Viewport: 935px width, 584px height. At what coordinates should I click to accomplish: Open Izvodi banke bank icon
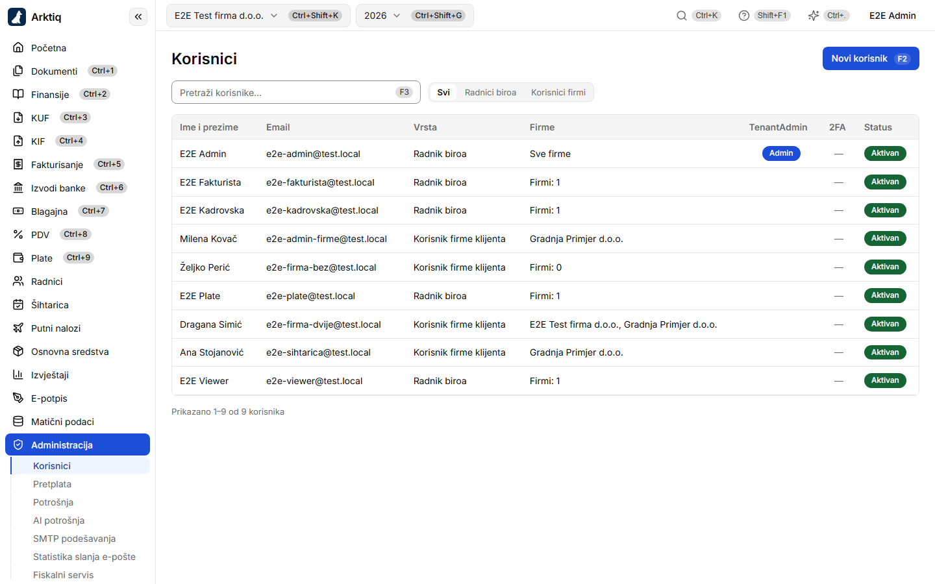click(x=18, y=188)
